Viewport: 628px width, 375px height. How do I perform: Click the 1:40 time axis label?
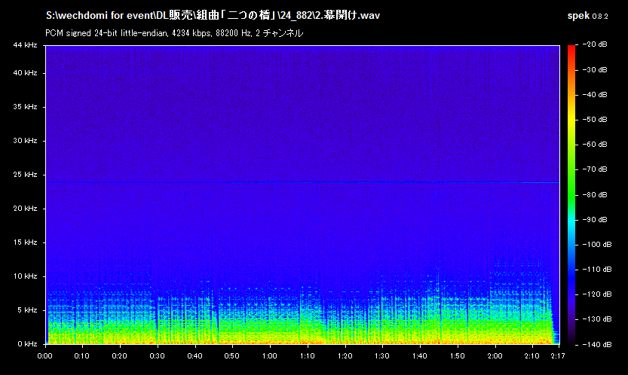coord(420,356)
